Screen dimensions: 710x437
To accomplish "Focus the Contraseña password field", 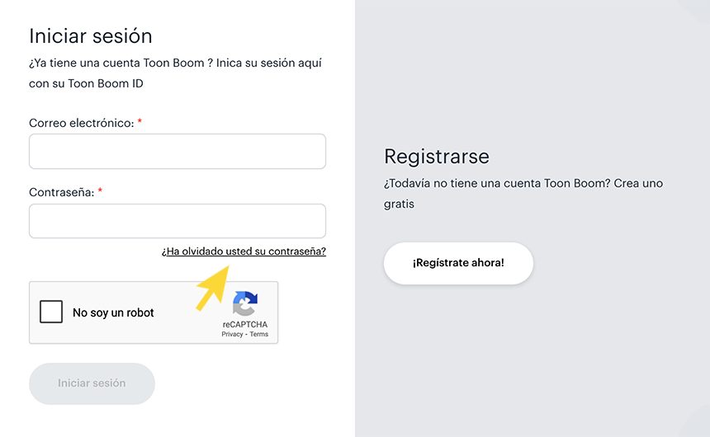I will pyautogui.click(x=177, y=221).
